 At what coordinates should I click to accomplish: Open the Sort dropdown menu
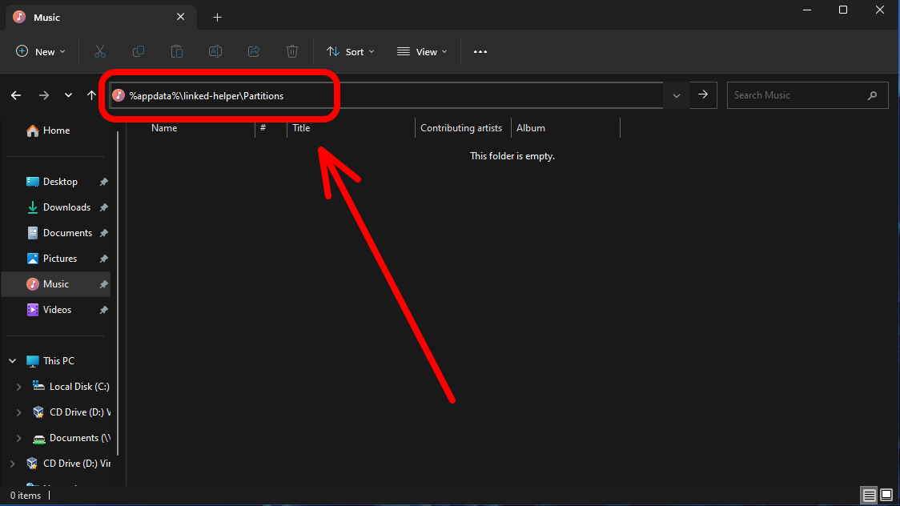tap(350, 51)
